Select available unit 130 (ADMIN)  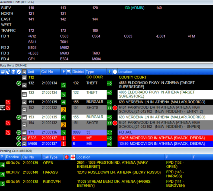point(134,8)
